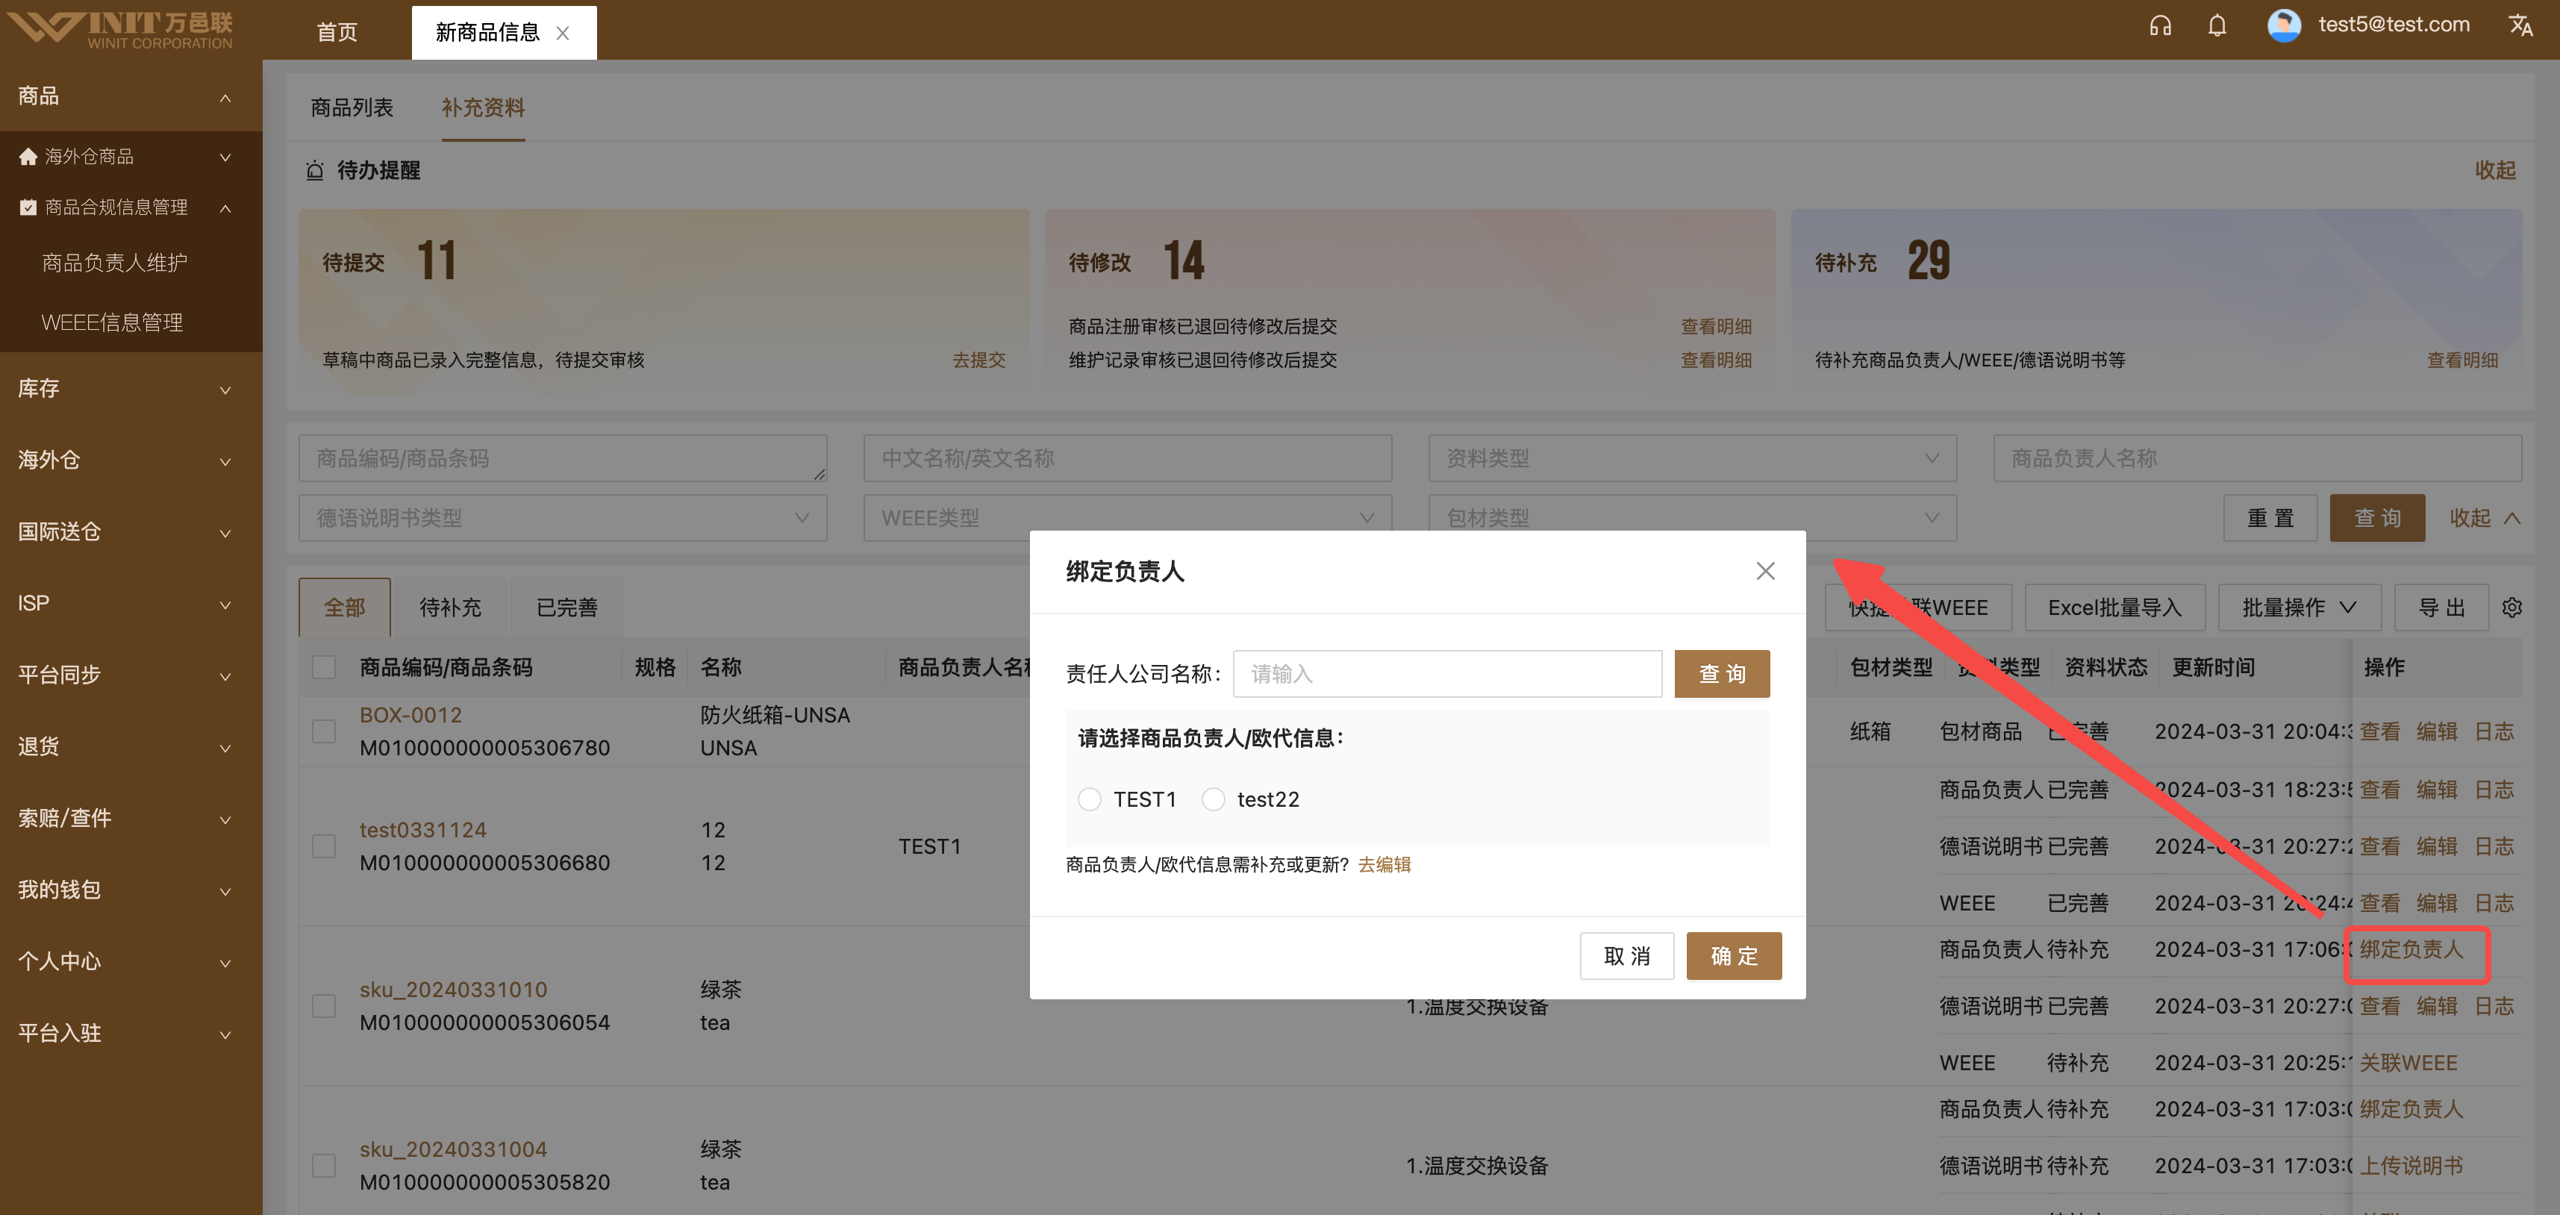
Task: Open the 包材类型 dropdown
Action: [x=1691, y=518]
